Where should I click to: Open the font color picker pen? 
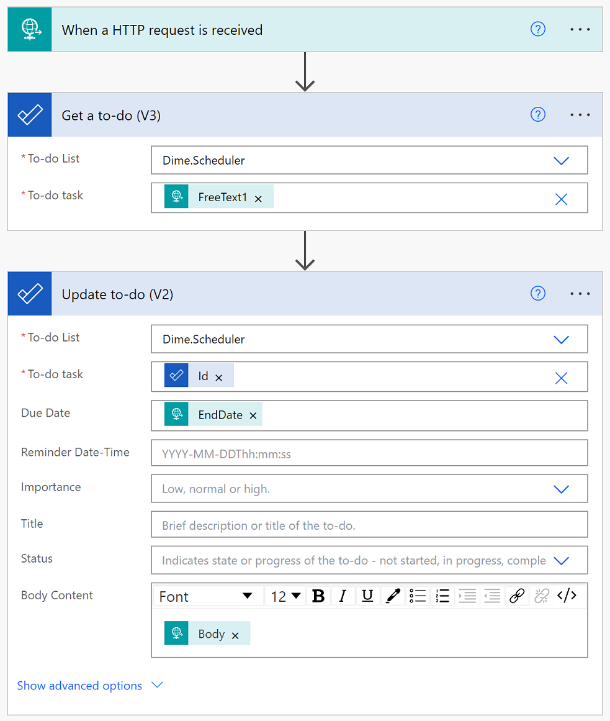tap(393, 596)
